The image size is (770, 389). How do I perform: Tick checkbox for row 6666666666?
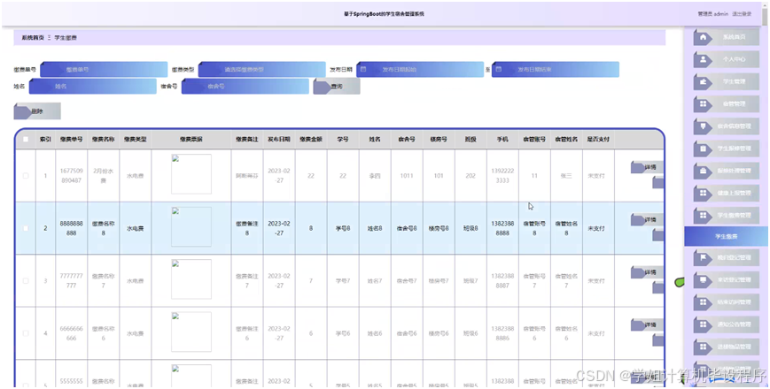point(26,333)
